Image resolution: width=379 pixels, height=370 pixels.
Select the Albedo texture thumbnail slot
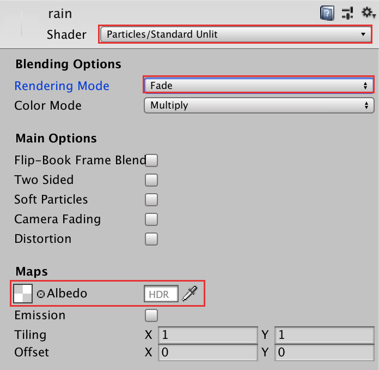coord(22,294)
